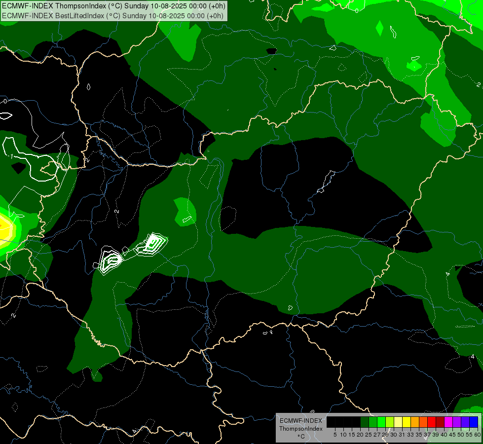Select the medium green 25–27 legend swatch
Image resolution: width=483 pixels, height=444 pixels.
[x=373, y=422]
